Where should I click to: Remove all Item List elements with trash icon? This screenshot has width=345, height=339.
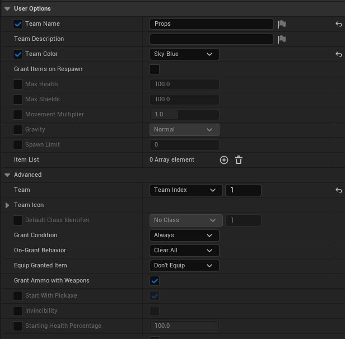(x=239, y=160)
